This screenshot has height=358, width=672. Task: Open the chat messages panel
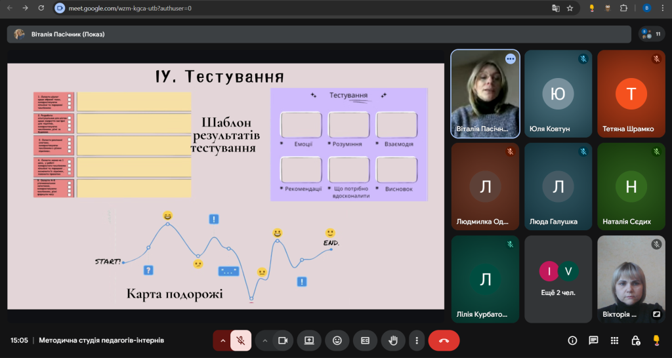593,340
